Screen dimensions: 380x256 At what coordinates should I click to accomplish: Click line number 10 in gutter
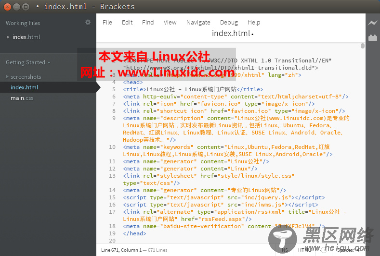112,147
